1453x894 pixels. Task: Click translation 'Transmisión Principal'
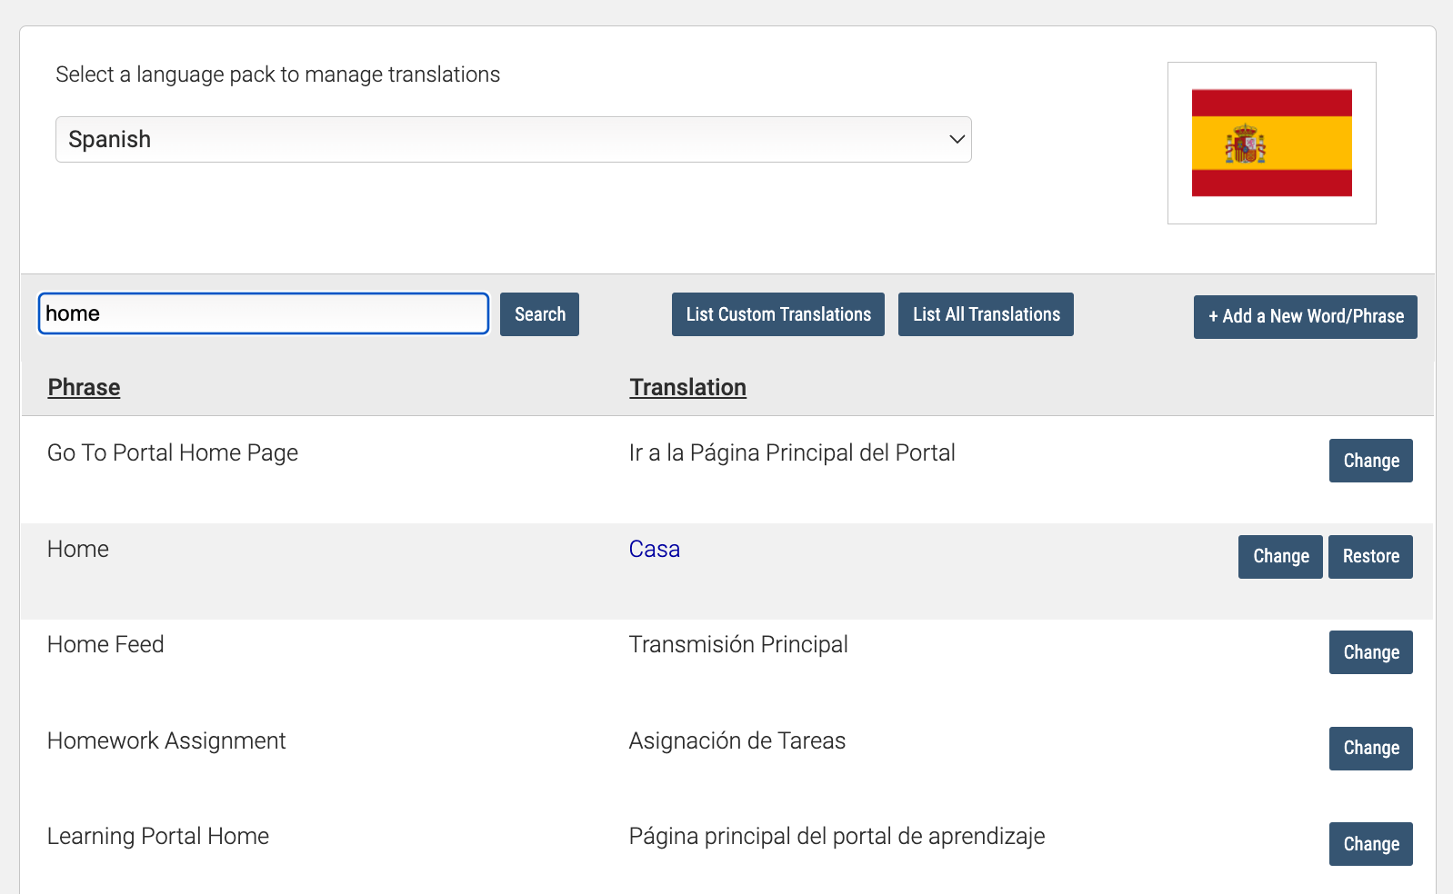coord(738,644)
